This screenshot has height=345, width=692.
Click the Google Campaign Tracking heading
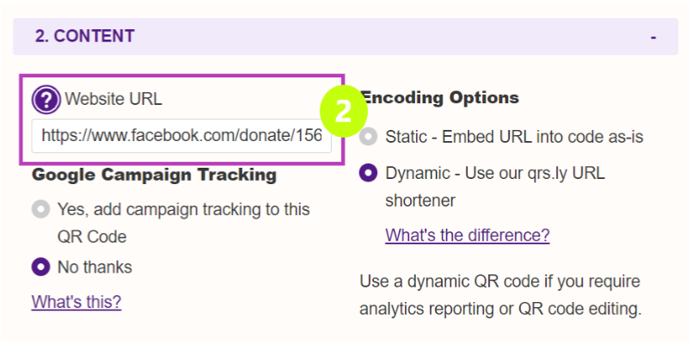coord(154,175)
